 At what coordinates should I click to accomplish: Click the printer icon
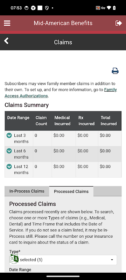pyautogui.click(x=115, y=71)
